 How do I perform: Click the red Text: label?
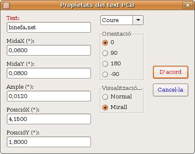click(x=13, y=18)
